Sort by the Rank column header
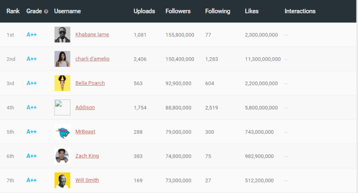This screenshot has height=193, width=358. pos(13,11)
